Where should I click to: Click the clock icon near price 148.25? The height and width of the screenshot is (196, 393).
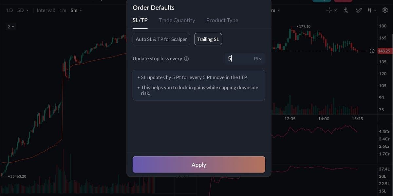coord(372,51)
